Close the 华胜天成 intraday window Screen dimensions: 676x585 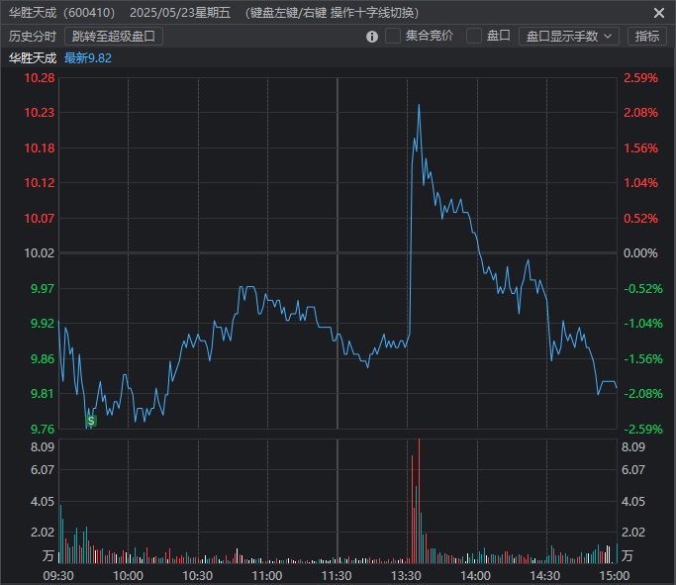(x=659, y=13)
